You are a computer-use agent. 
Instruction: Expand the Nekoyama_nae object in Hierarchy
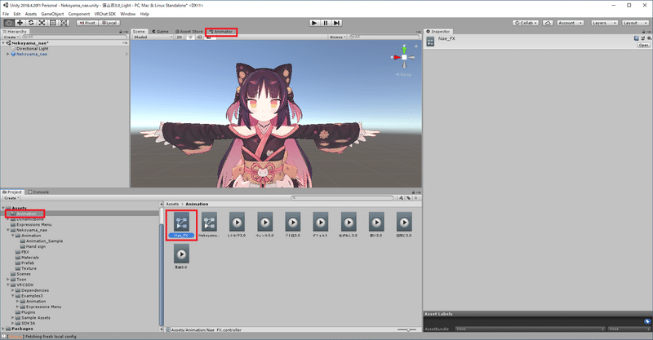click(x=8, y=54)
